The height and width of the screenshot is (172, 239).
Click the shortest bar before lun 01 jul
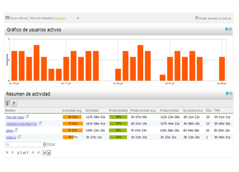tap(162, 78)
